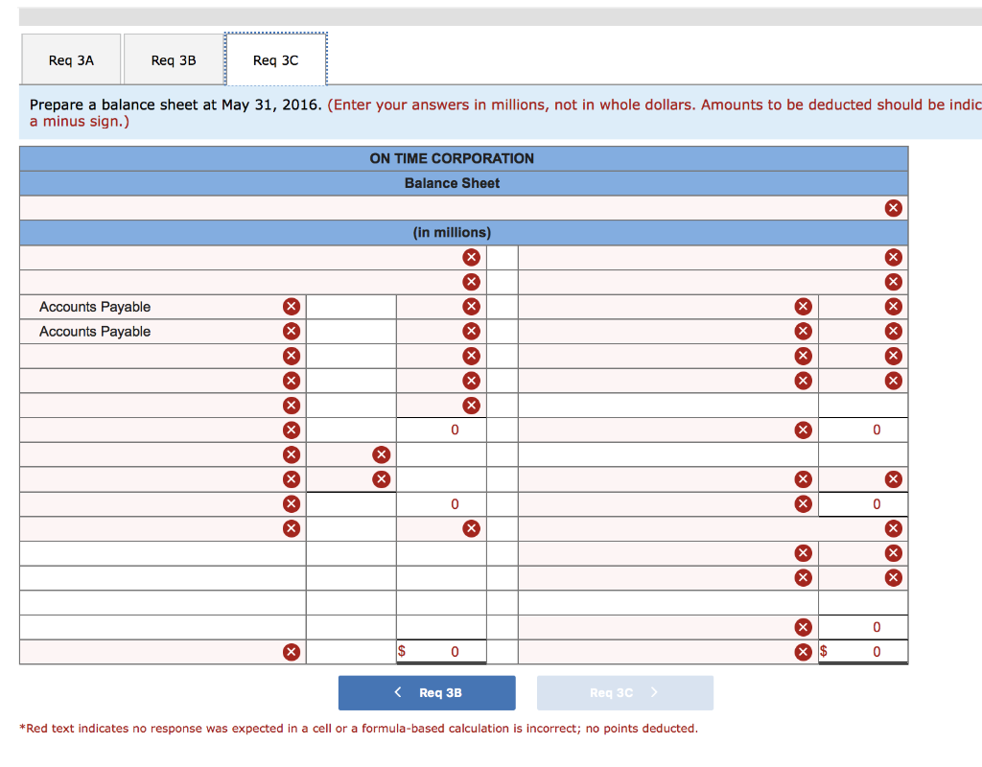This screenshot has height=767, width=982.
Task: Click the red X in the blank title row
Action: (x=894, y=207)
